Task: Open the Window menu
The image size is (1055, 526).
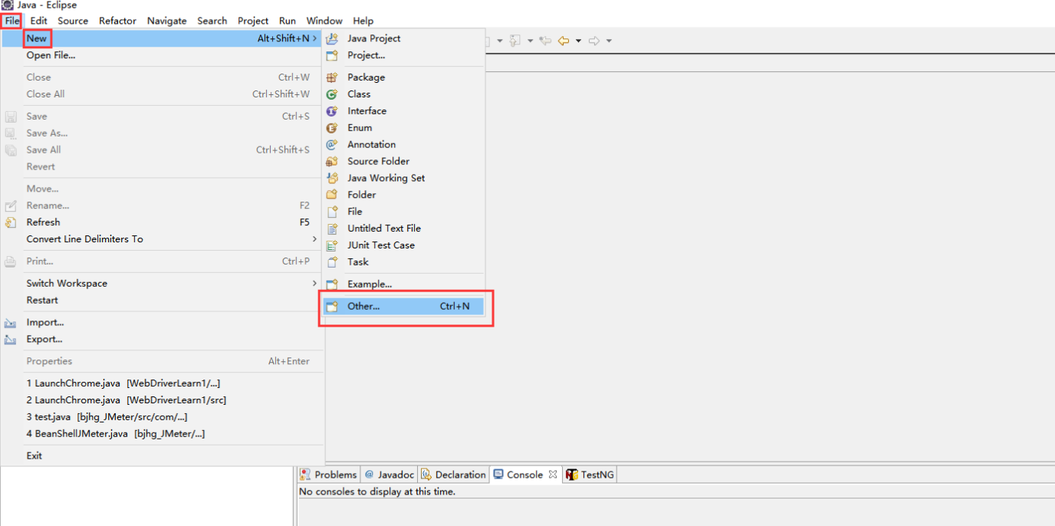Action: [324, 21]
